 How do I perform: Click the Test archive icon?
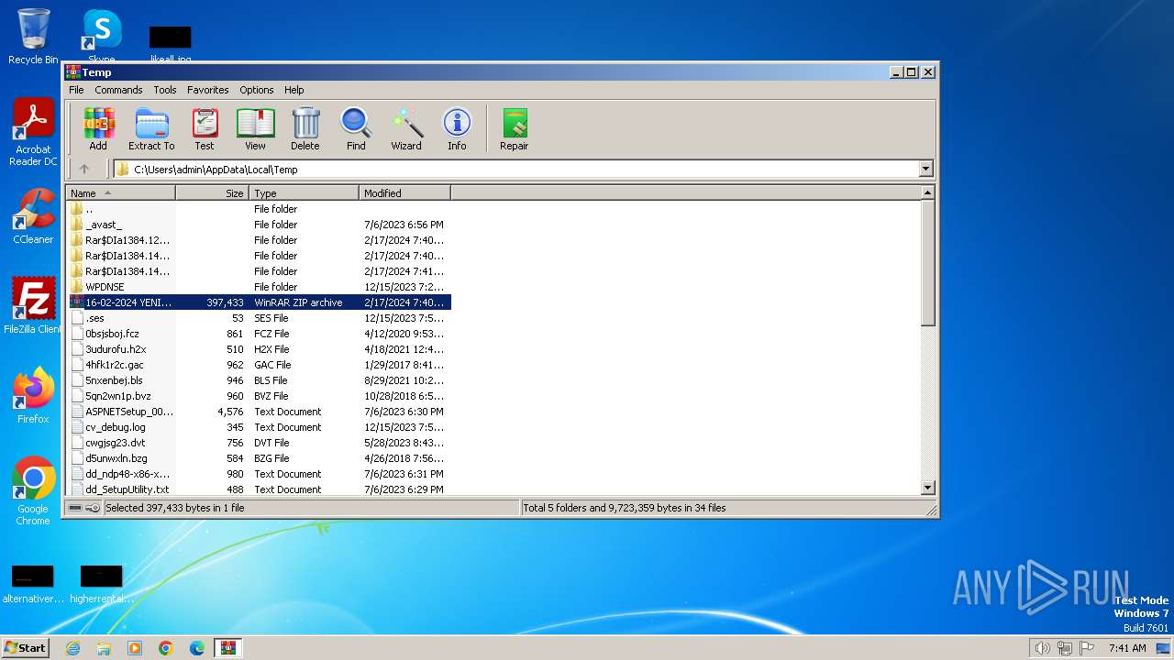[x=205, y=128]
